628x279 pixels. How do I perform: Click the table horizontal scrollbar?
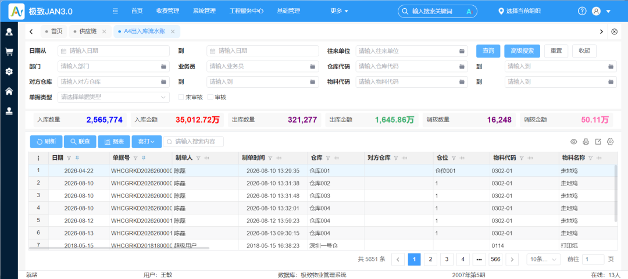pos(119,248)
